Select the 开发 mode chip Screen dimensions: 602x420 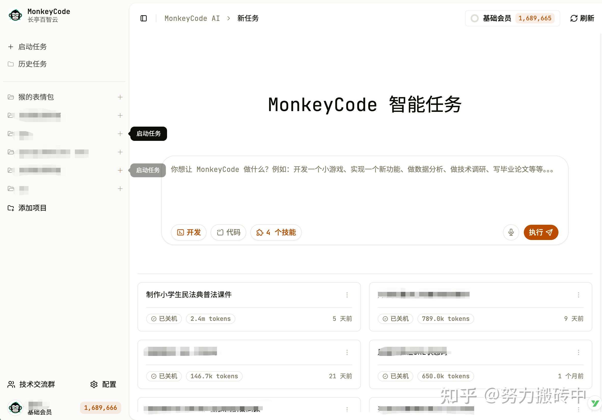pos(189,232)
